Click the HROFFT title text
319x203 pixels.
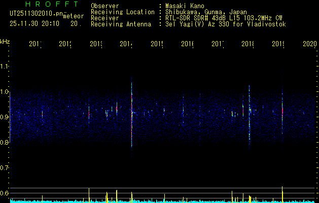52,4
